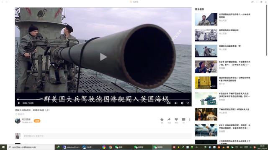Follow the channel with the orange button
Viewport: 268px width, 150px height.
point(37,121)
